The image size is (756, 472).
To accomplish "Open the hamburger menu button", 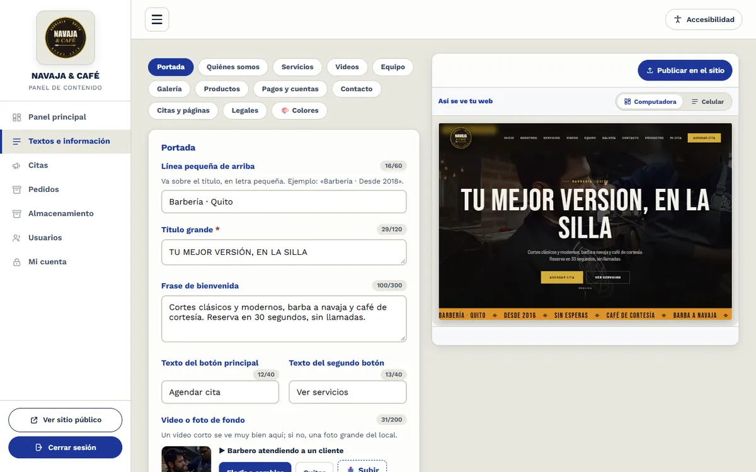I will pos(157,20).
